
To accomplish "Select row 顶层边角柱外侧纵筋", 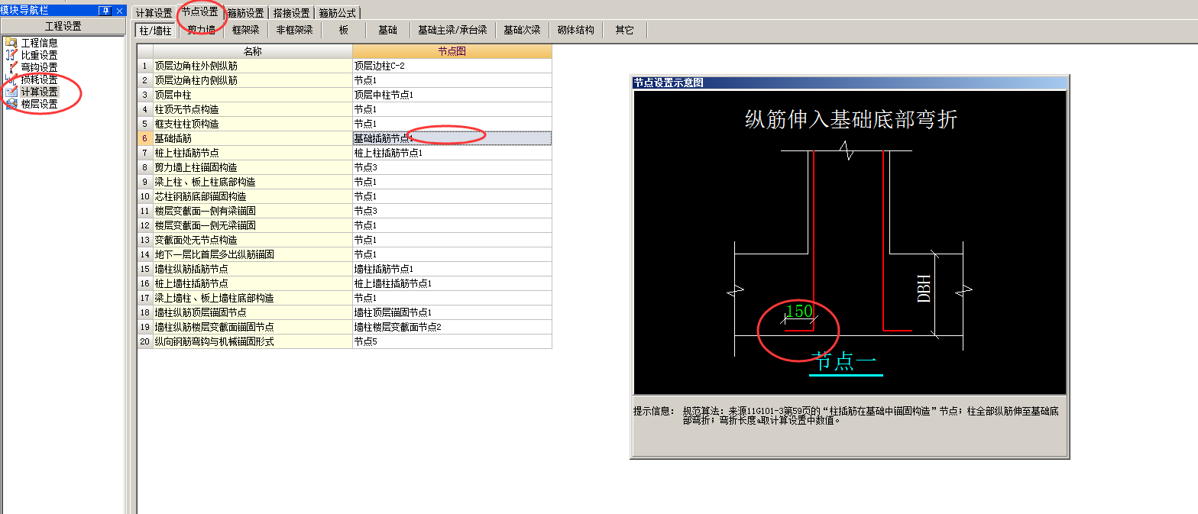I will pyautogui.click(x=253, y=66).
